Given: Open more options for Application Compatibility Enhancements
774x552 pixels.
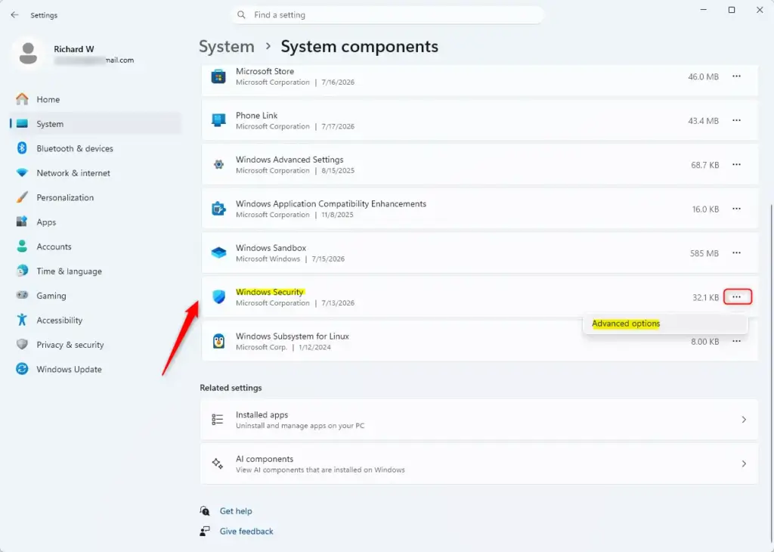Looking at the screenshot, I should coord(736,209).
